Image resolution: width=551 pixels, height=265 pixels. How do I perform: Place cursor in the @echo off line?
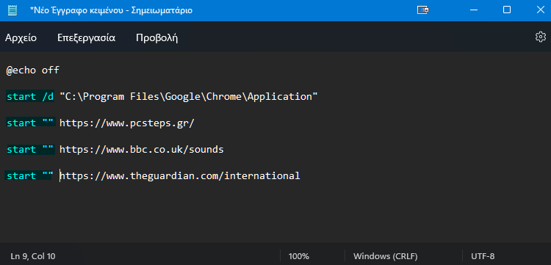[32, 70]
